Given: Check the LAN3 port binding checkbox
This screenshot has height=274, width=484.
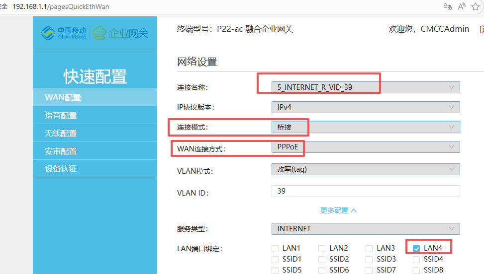Looking at the screenshot, I should tap(369, 249).
